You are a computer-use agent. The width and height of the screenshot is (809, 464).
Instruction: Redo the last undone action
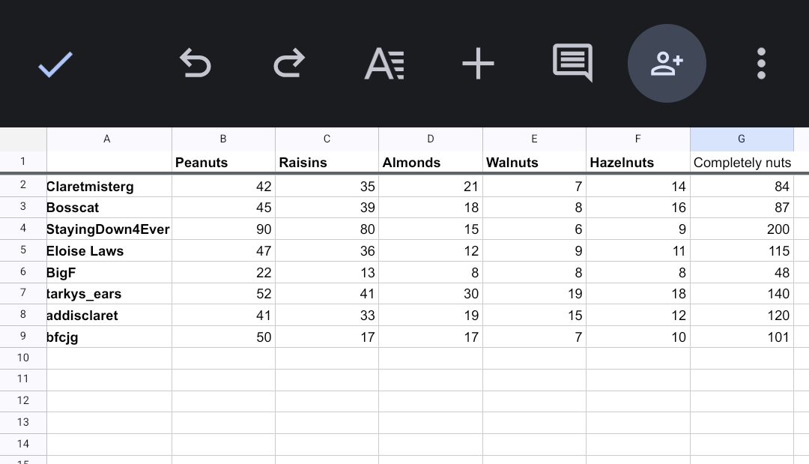point(289,64)
